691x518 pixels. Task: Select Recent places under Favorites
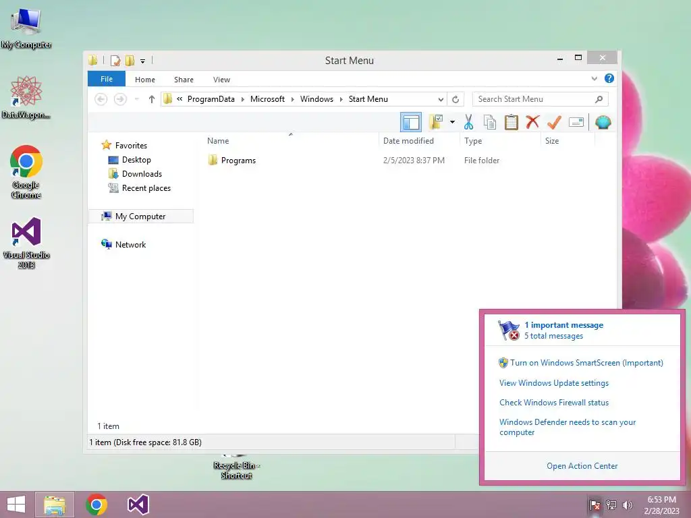point(146,188)
